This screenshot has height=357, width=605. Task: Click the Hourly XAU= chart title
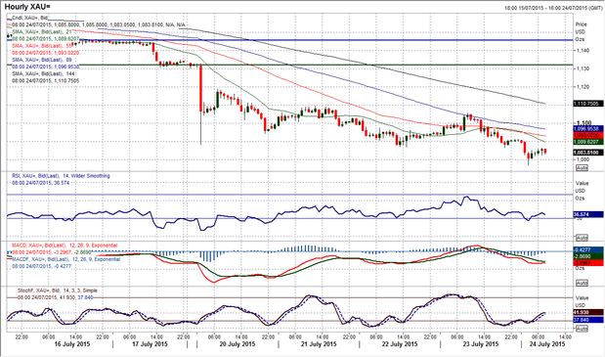pos(27,7)
